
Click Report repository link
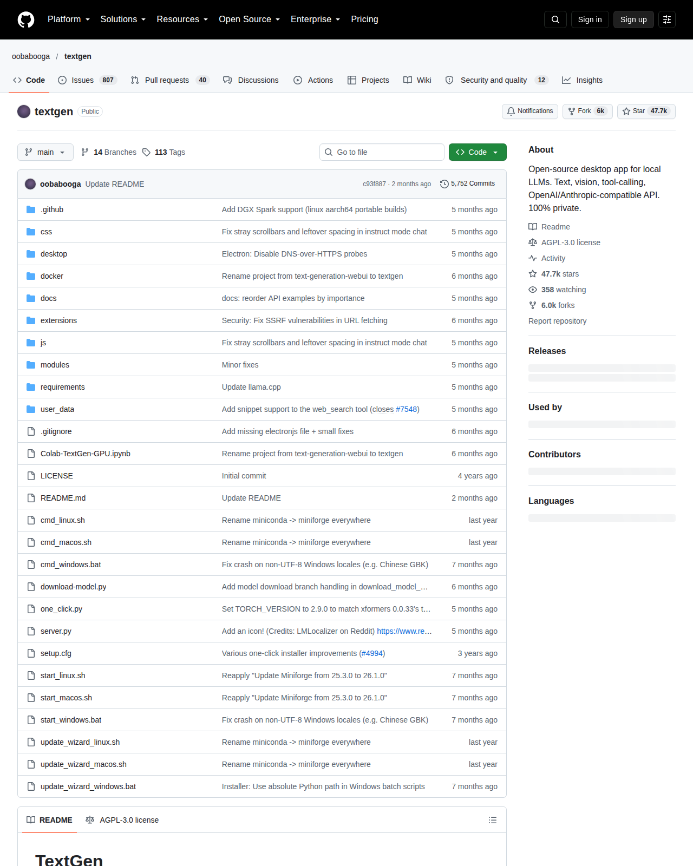(557, 321)
